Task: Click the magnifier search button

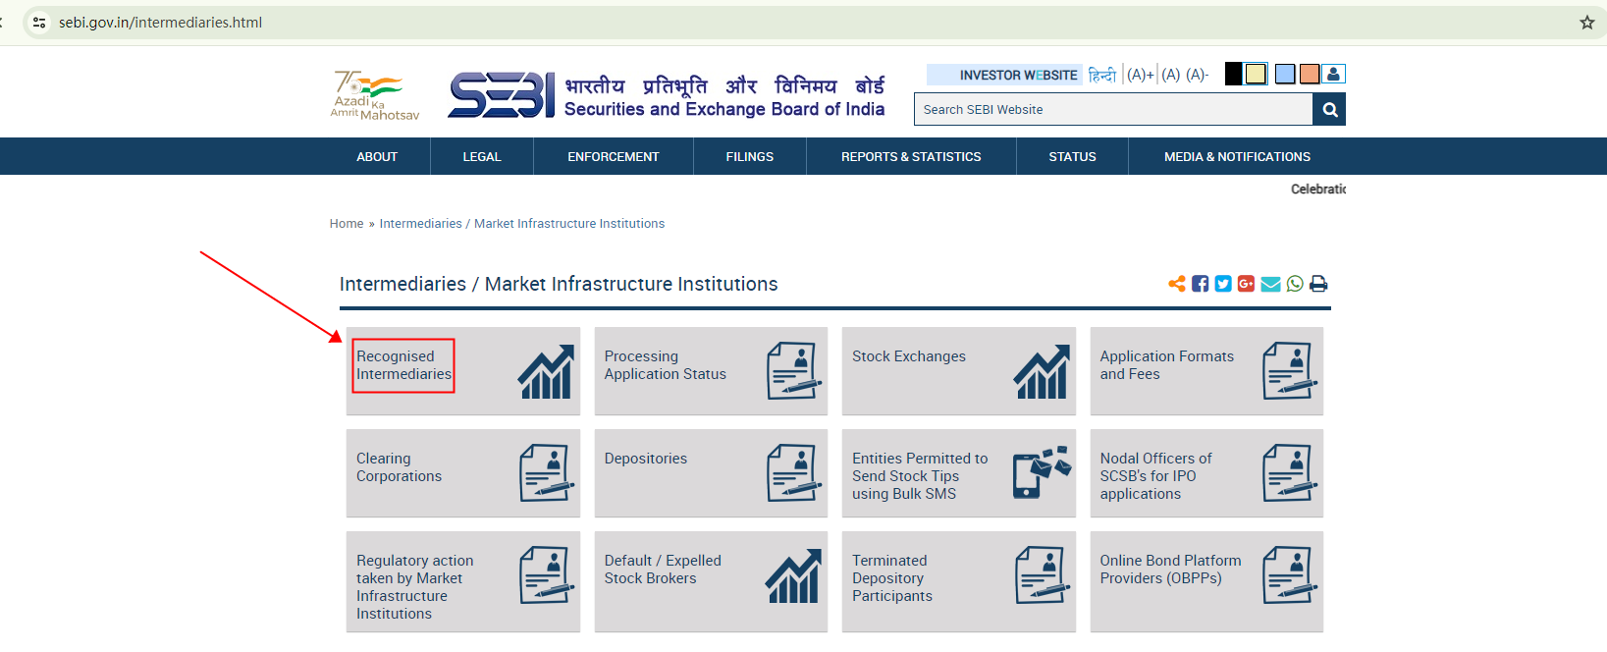Action: [1329, 110]
